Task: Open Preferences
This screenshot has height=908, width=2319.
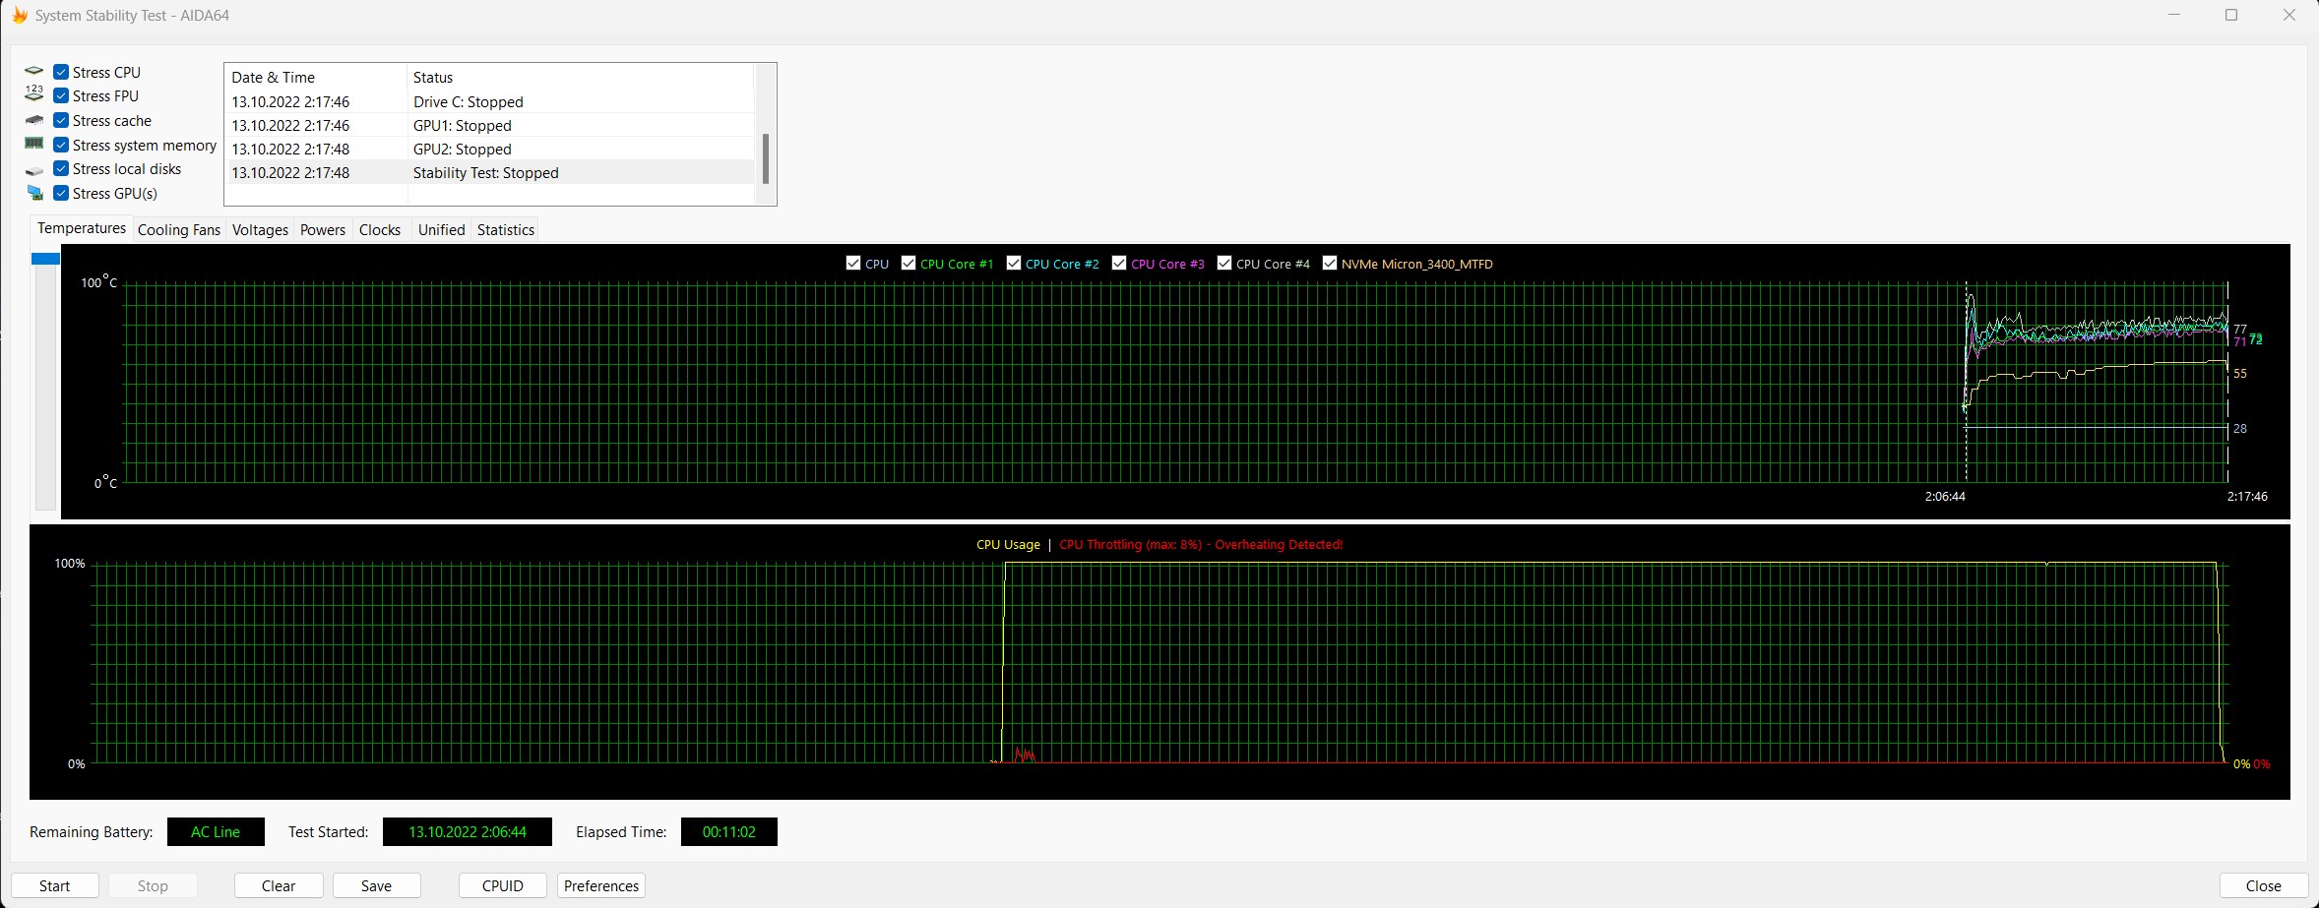Action: tap(600, 885)
